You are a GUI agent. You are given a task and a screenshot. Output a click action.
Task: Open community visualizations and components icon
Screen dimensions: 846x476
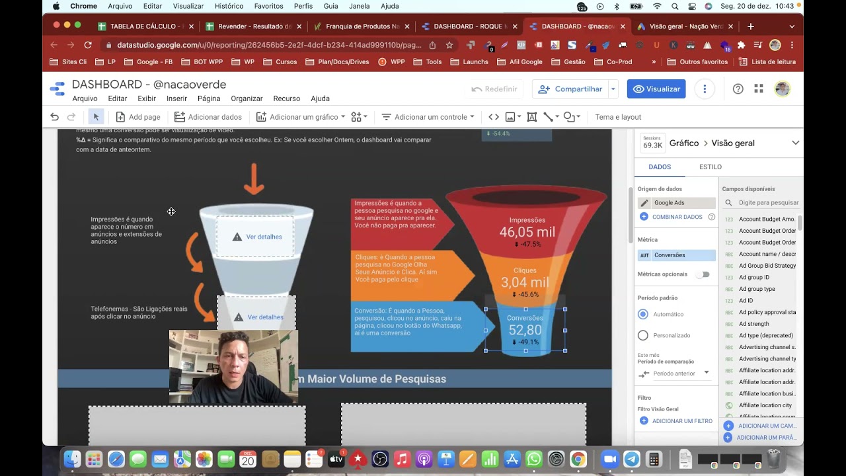tap(356, 117)
